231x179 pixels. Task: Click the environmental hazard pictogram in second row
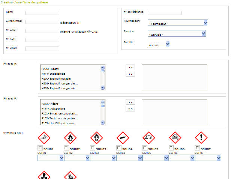(x=70, y=175)
